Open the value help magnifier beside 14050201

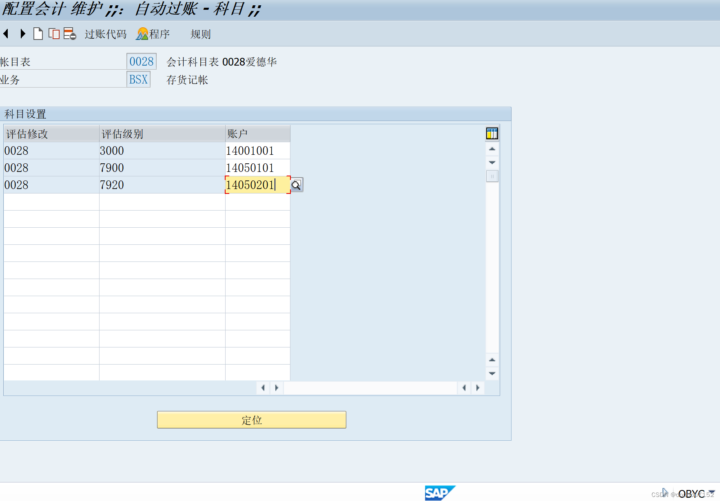pyautogui.click(x=297, y=185)
